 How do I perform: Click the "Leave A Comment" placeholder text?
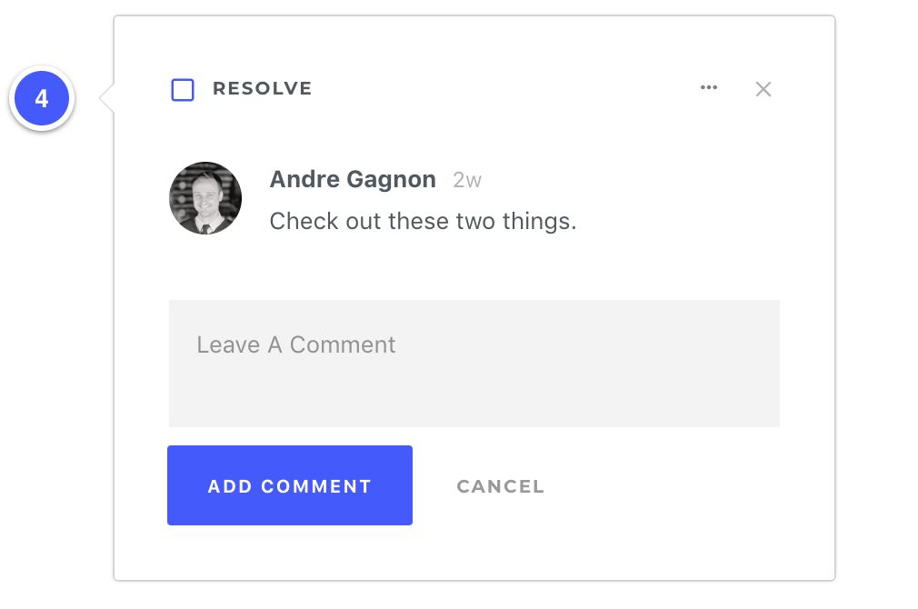coord(296,345)
